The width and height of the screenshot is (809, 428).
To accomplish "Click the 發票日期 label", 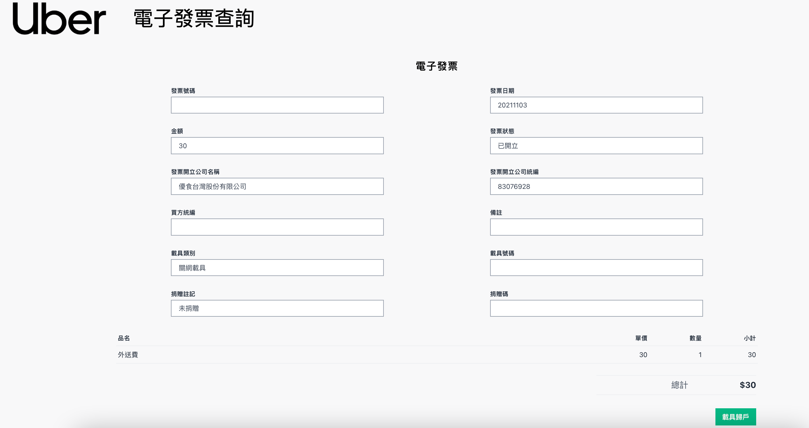I will (x=502, y=91).
